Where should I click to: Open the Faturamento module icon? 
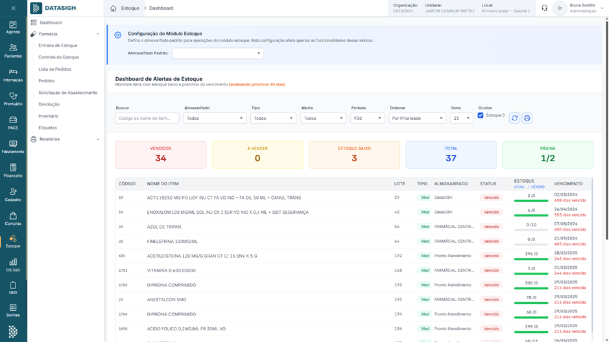coord(13,146)
